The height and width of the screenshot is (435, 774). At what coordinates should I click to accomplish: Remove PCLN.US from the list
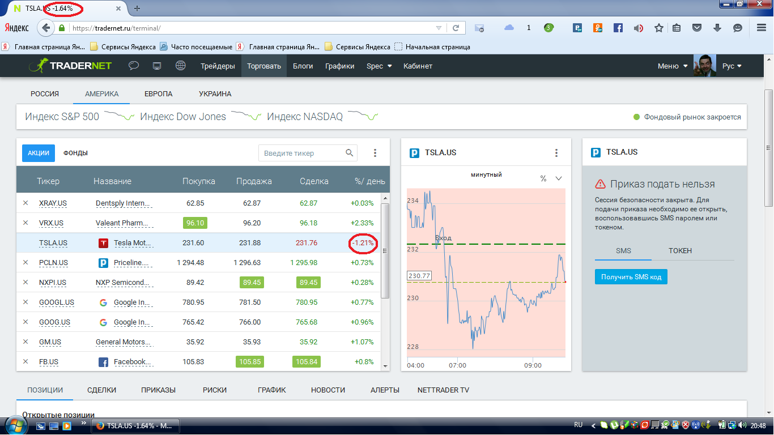coord(25,262)
